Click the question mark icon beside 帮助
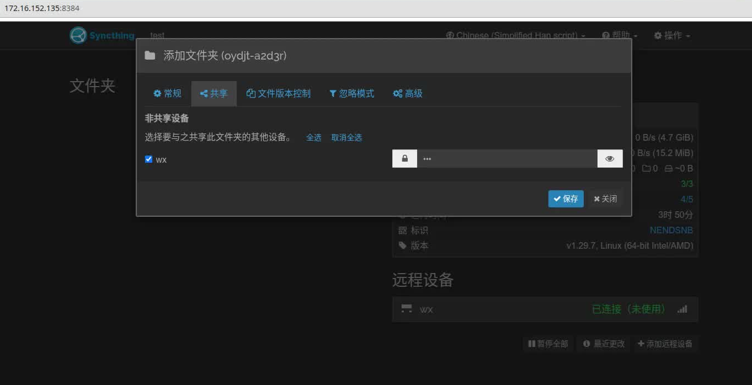The width and height of the screenshot is (752, 385). click(x=605, y=35)
